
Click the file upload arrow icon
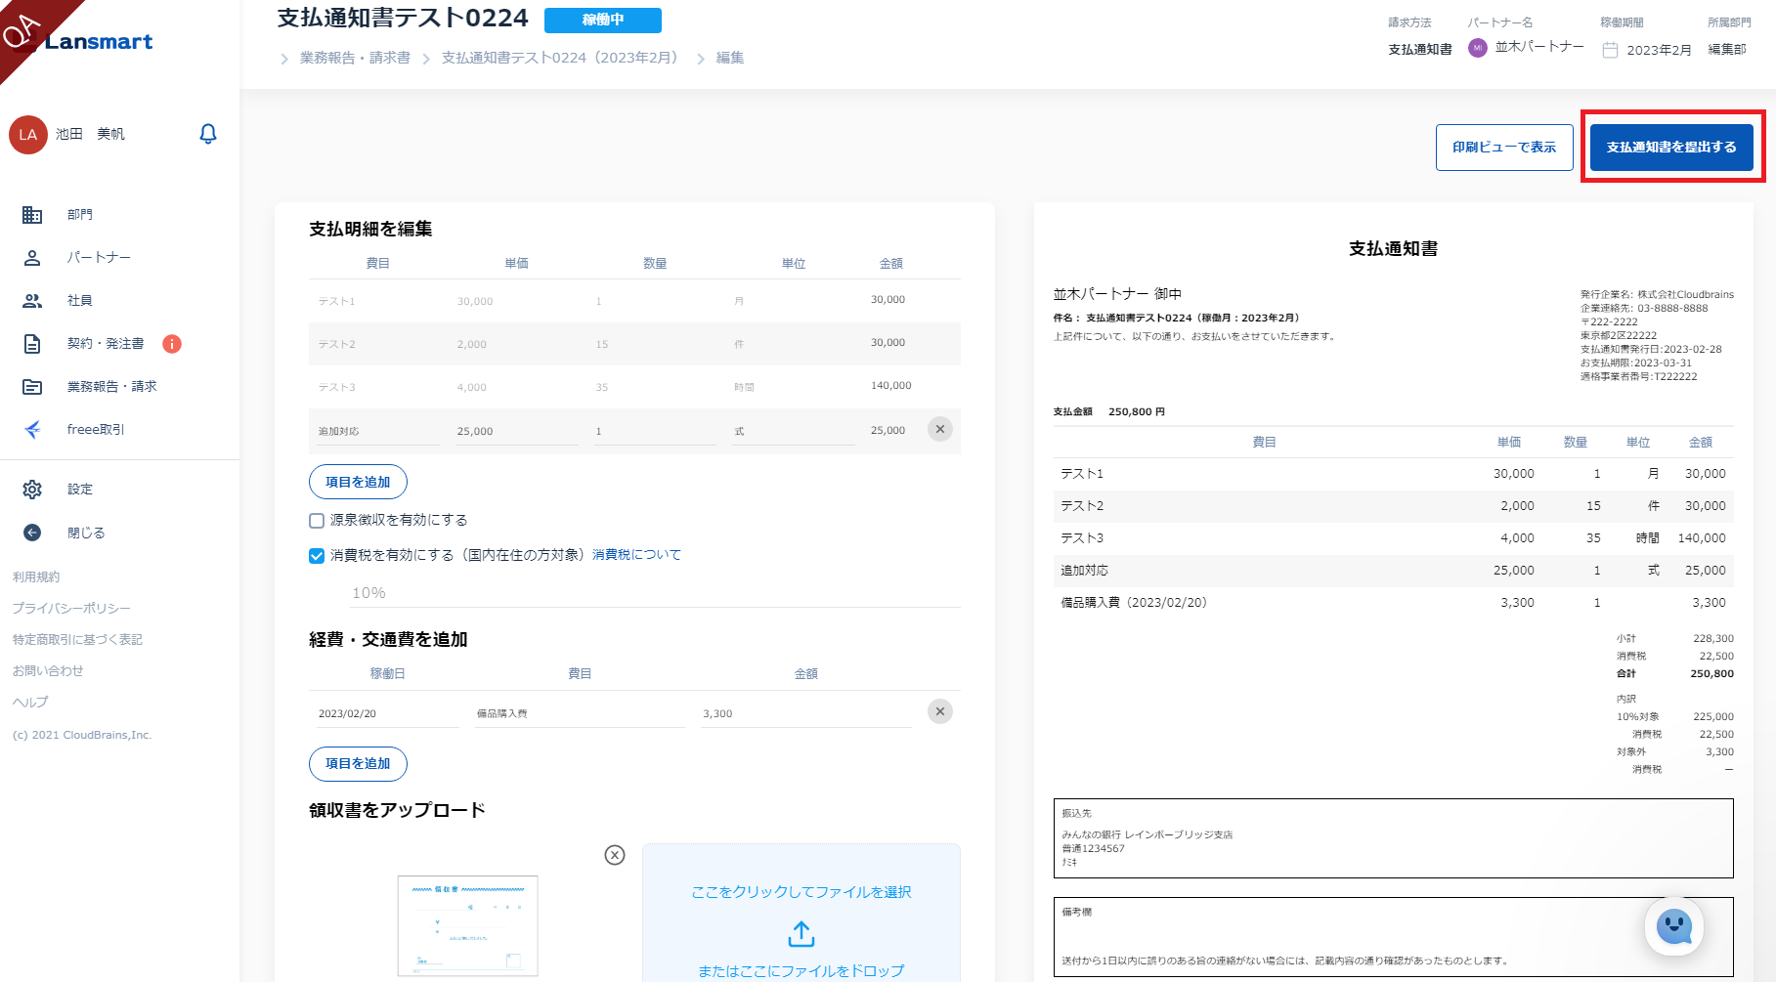point(801,934)
